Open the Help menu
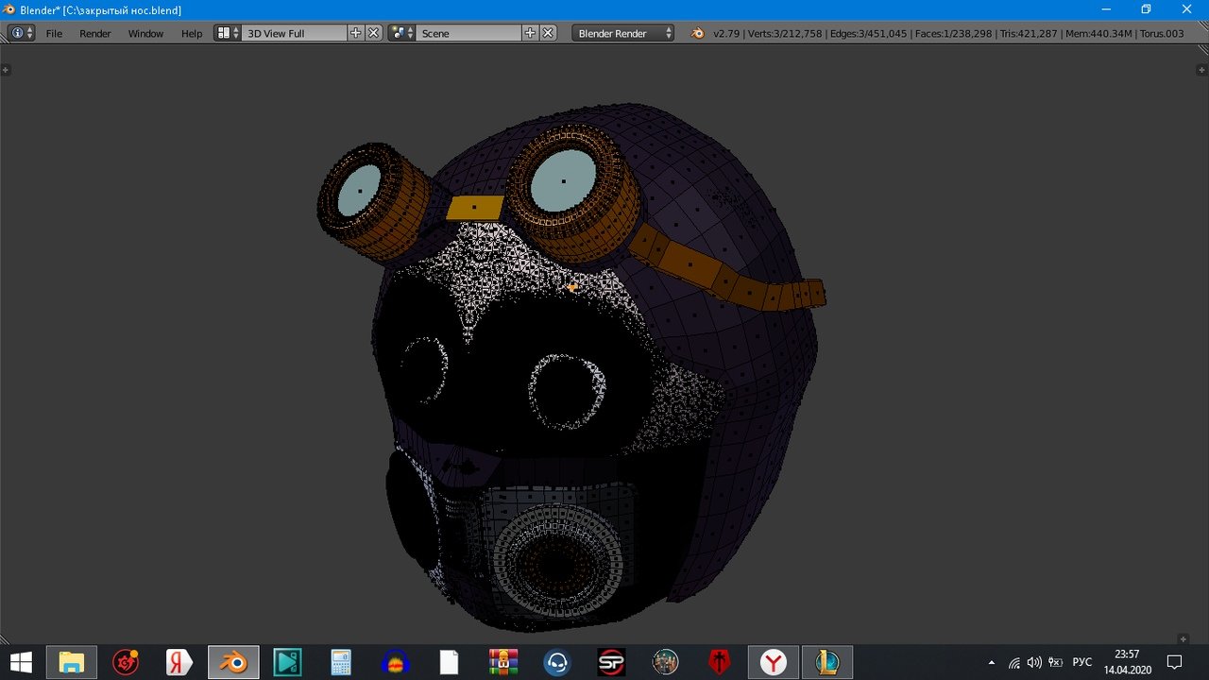 192,33
